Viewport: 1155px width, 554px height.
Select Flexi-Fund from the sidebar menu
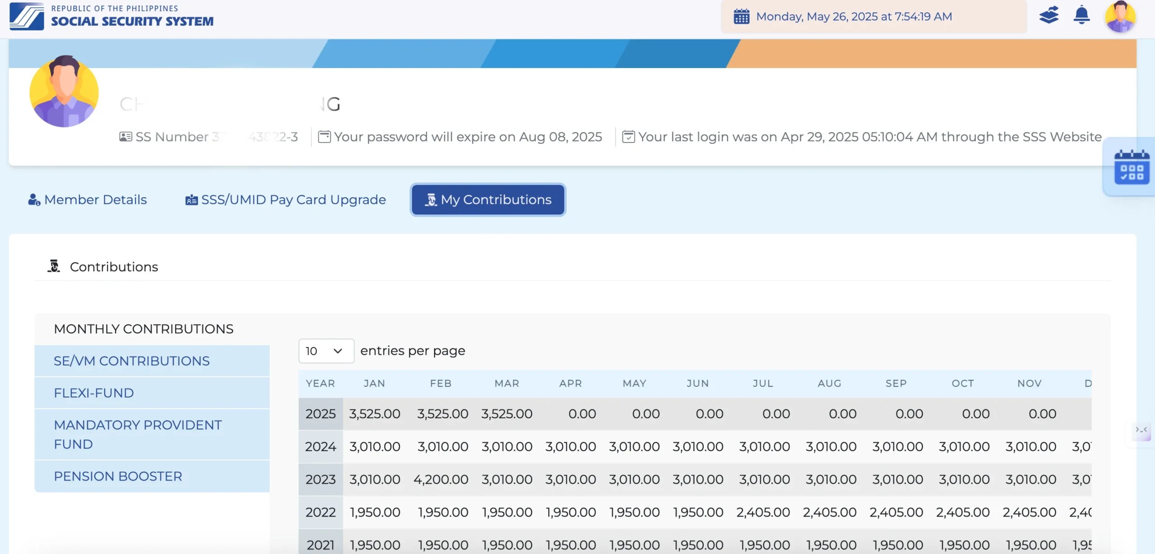tap(94, 393)
